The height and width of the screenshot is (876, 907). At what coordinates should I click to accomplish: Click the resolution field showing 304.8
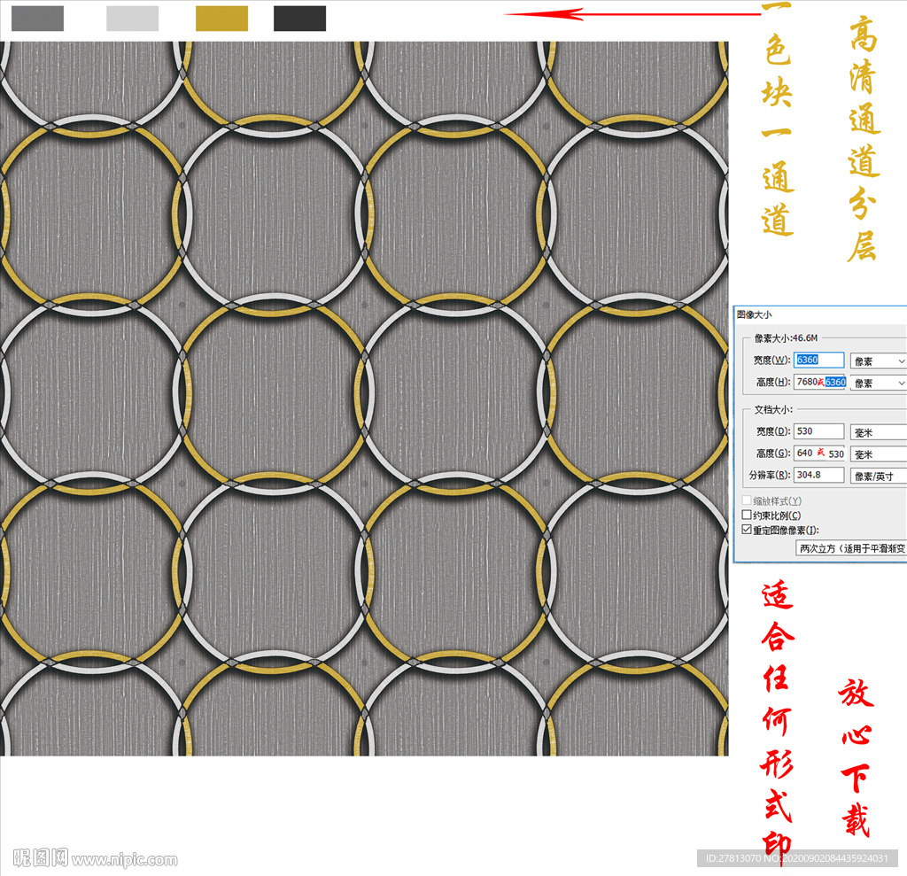pyautogui.click(x=818, y=475)
